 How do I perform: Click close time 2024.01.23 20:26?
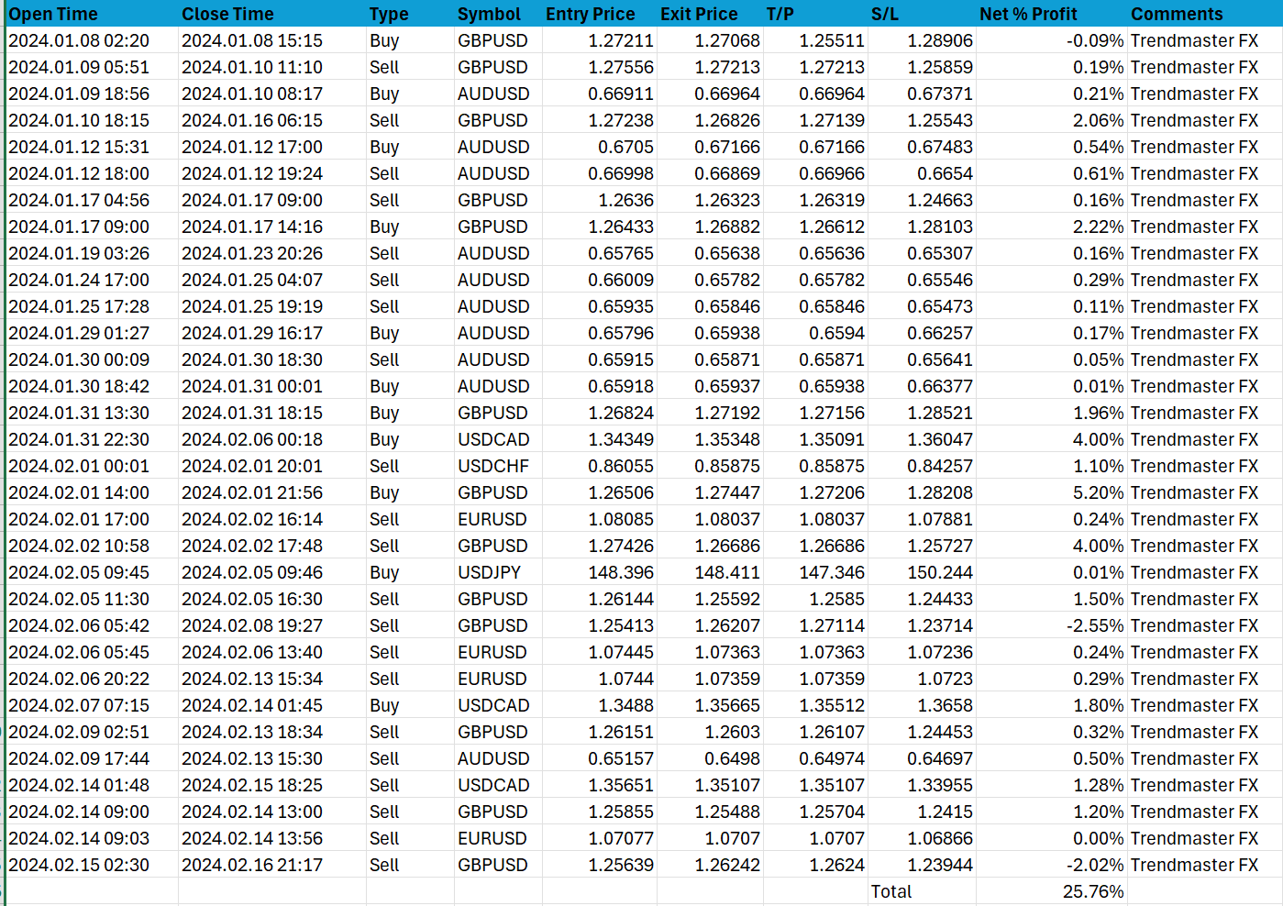click(x=271, y=253)
